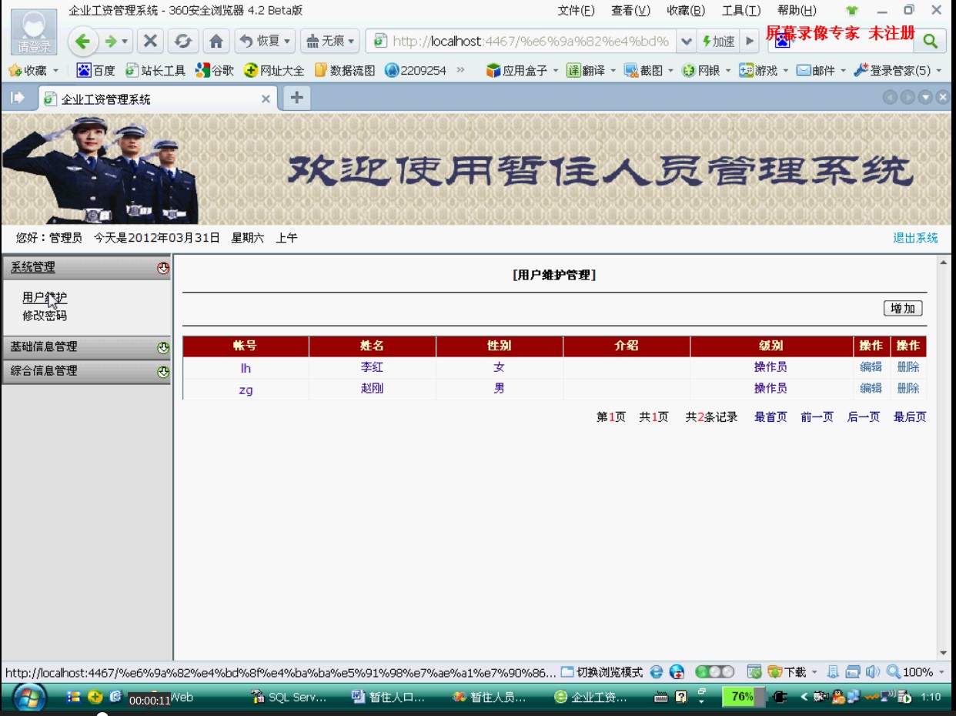Open the 游戏 games tool
The image size is (956, 716).
(x=764, y=70)
